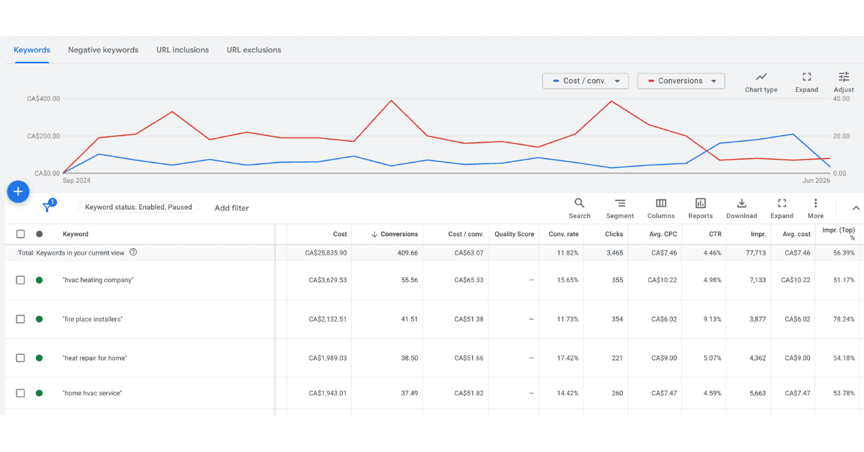Viewport: 864px width, 452px height.
Task: Open the Cost / conv. metric dropdown
Action: click(585, 81)
